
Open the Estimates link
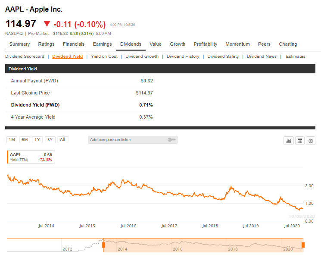[x=296, y=57]
